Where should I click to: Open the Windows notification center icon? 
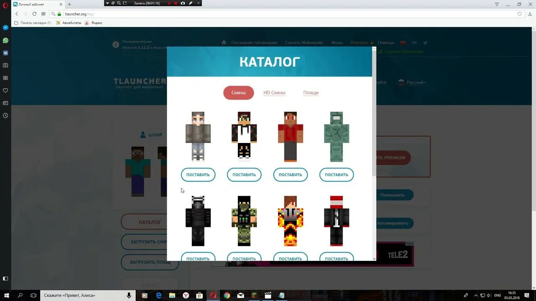click(527, 295)
